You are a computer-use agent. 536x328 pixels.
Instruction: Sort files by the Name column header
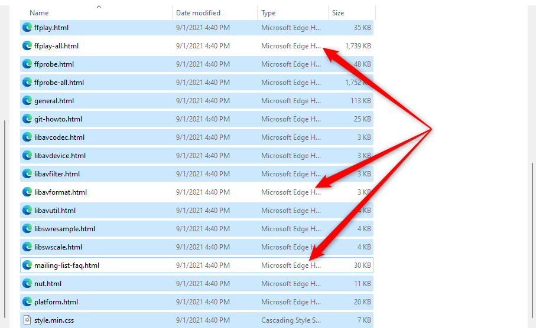click(39, 13)
